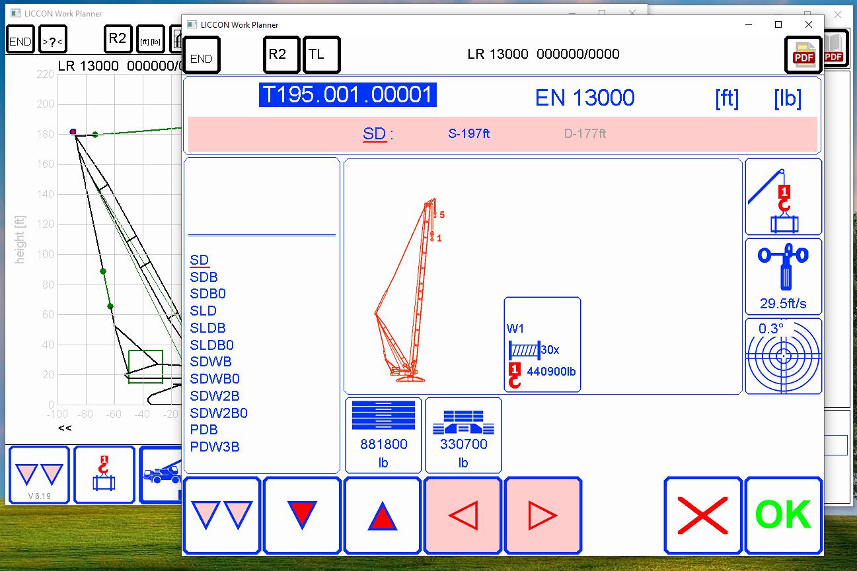The height and width of the screenshot is (571, 857).
Task: Click the green square on the chart
Action: click(145, 366)
